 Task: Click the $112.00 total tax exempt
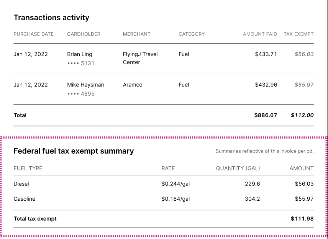(x=302, y=115)
